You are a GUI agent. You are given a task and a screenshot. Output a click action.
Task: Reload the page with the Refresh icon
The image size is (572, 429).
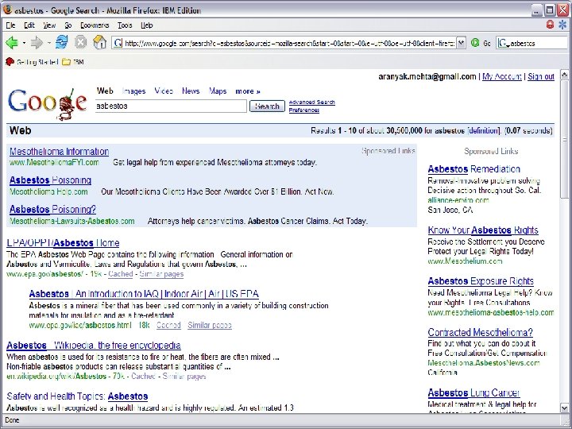pyautogui.click(x=62, y=43)
